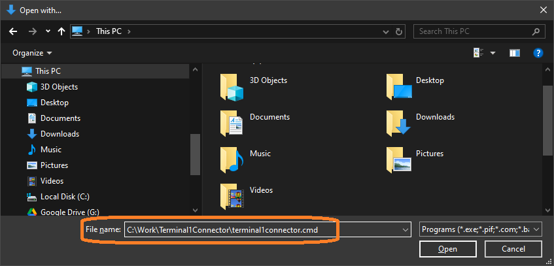
Task: Click the Cancel button
Action: (513, 249)
